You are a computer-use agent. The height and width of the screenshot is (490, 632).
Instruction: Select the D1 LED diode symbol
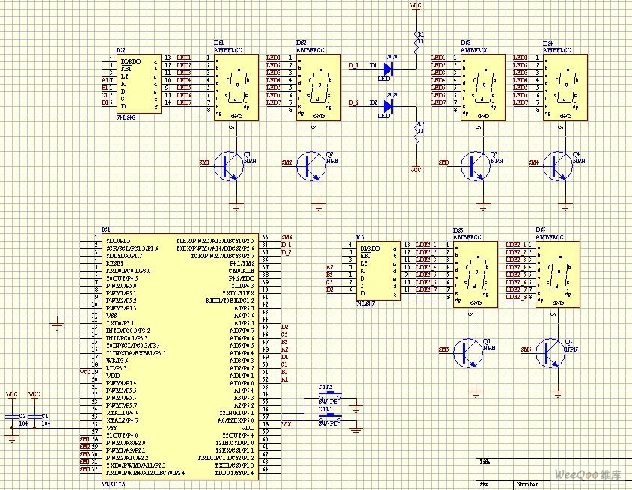387,67
